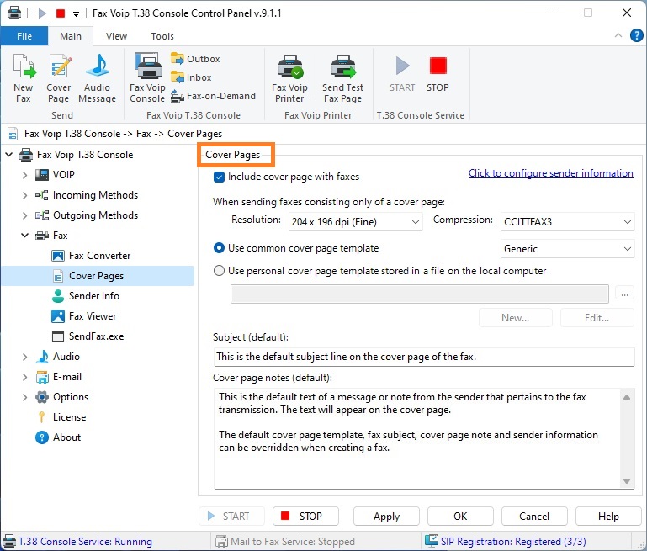Expand the E-mail node arrow

[x=24, y=377]
